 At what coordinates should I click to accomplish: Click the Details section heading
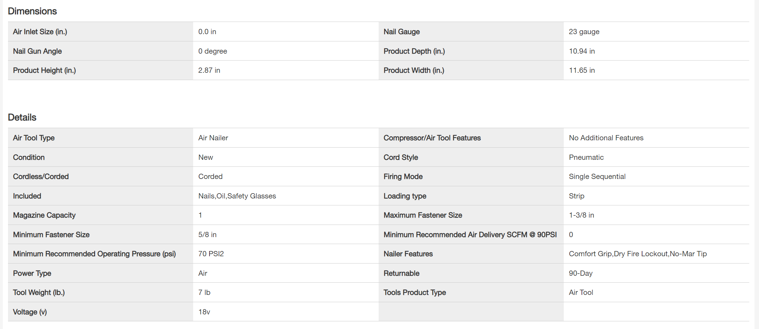point(22,117)
